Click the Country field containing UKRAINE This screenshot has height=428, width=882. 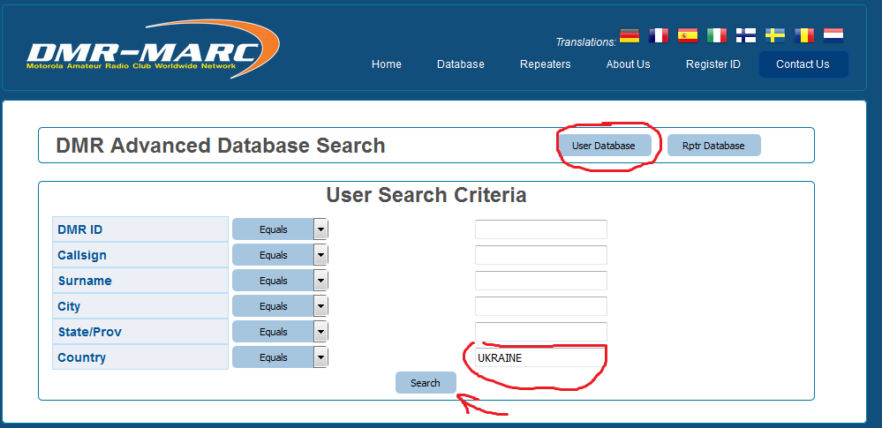[540, 358]
